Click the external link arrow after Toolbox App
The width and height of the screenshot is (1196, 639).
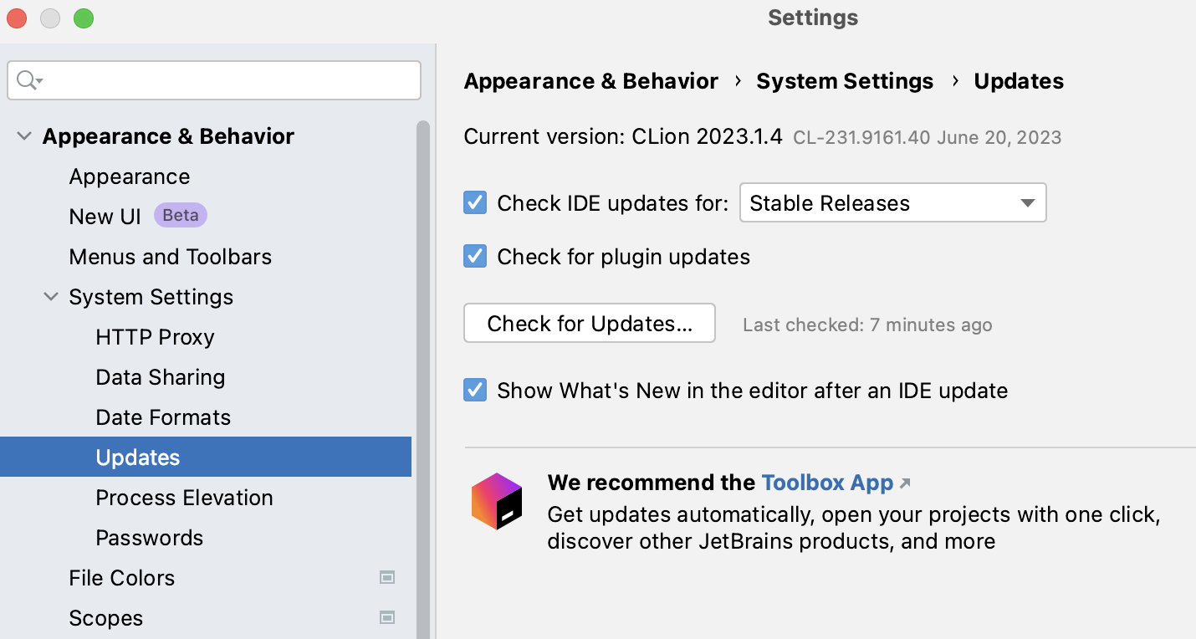904,483
